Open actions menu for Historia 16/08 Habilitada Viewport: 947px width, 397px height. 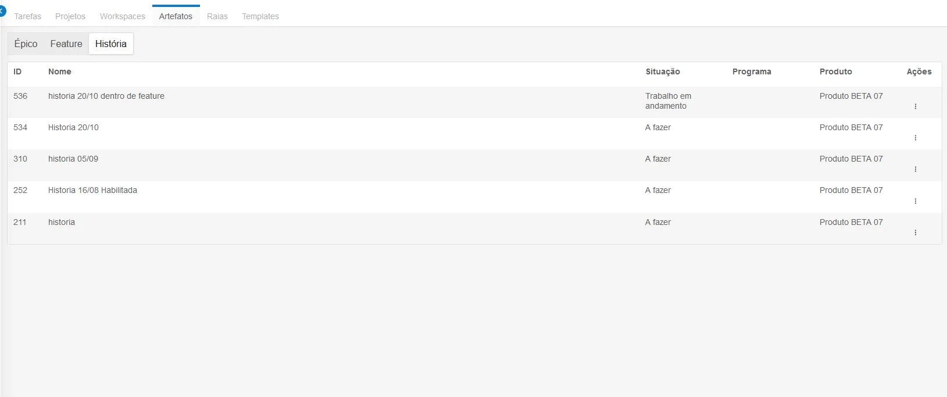pos(915,201)
